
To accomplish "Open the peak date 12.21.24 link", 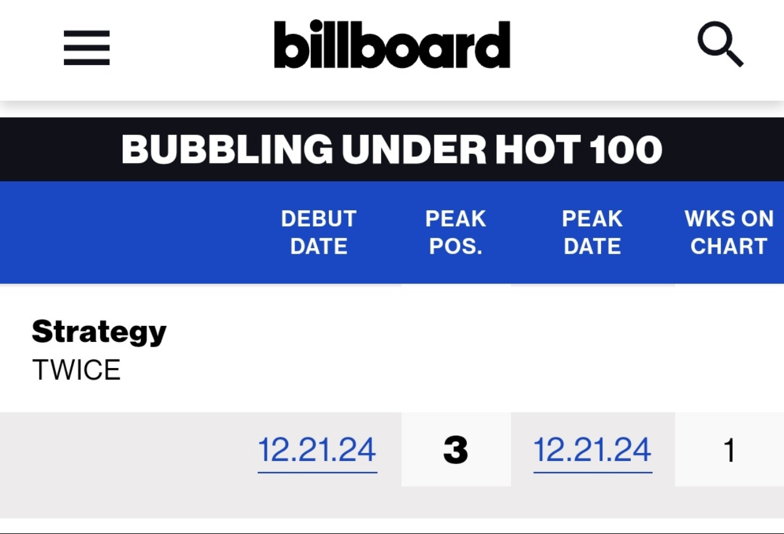I will point(593,451).
